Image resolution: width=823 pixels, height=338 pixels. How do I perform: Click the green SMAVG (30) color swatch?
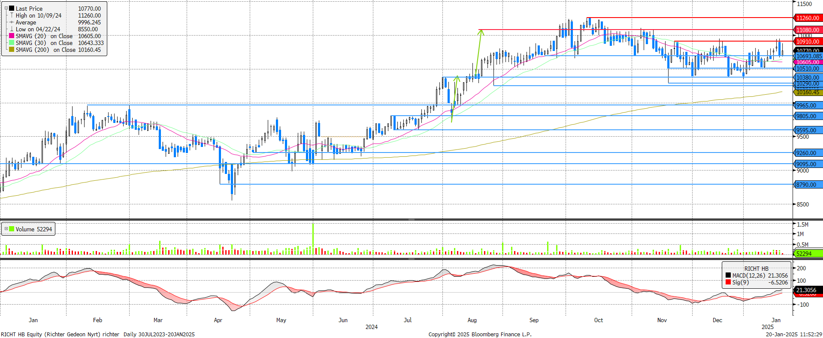[12, 43]
